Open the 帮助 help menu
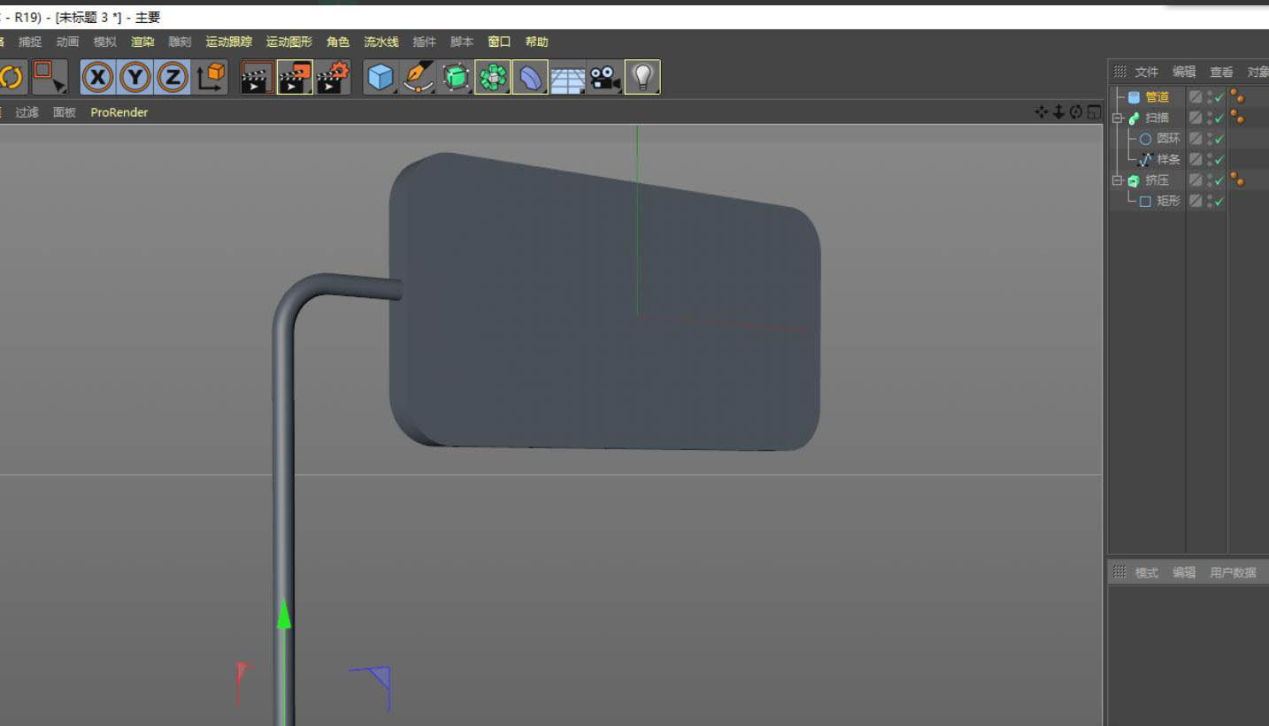The height and width of the screenshot is (726, 1269). tap(536, 42)
